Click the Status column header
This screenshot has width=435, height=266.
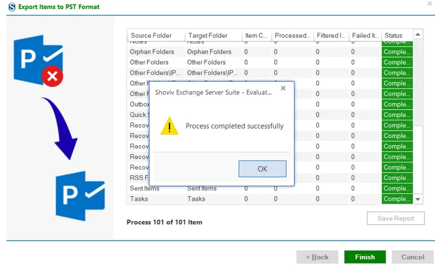(397, 35)
